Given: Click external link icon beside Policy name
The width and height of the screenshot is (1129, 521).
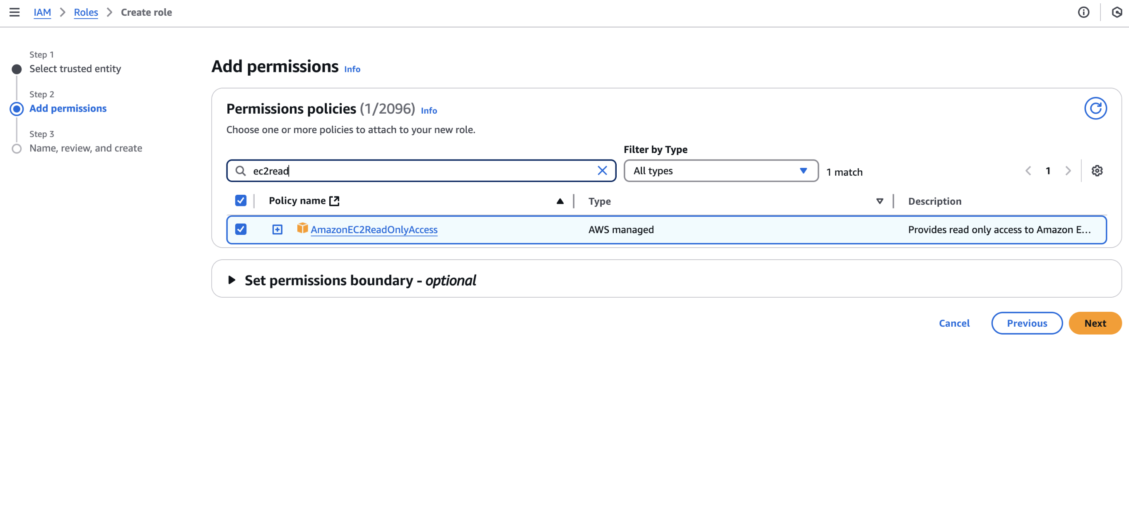Looking at the screenshot, I should (x=334, y=201).
